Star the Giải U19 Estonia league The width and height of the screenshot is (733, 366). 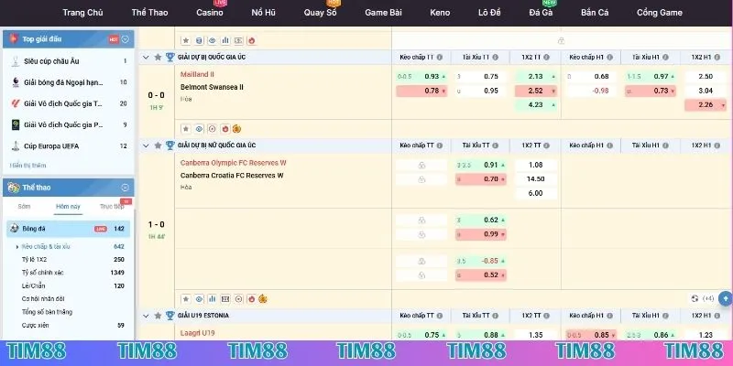pyautogui.click(x=158, y=314)
